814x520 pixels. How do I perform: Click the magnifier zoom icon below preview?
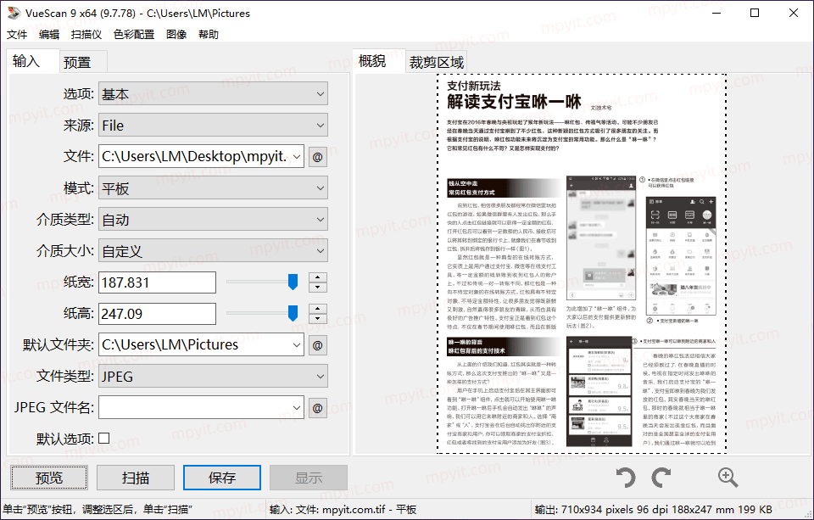[x=728, y=477]
